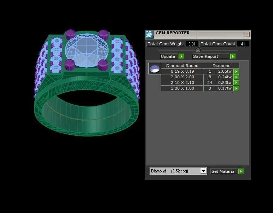Select the 8.19 X 8.19 size cell
Viewport: 273px width, 213px height.
coord(182,71)
